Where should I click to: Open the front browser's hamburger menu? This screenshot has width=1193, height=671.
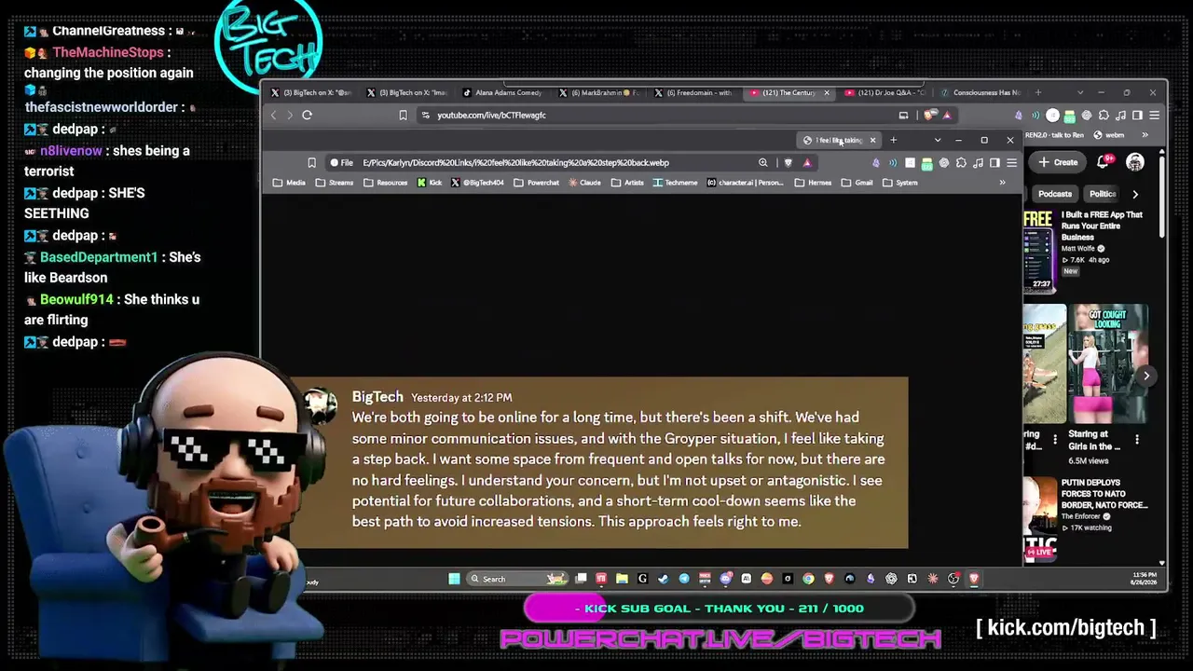[x=1011, y=163]
